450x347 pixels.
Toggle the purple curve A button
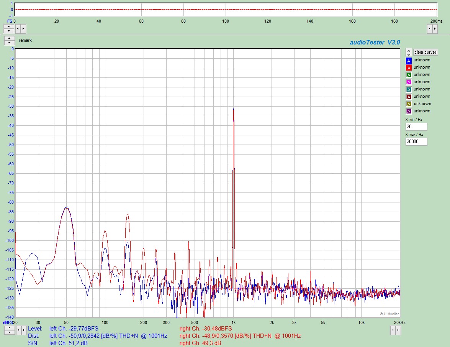[409, 111]
